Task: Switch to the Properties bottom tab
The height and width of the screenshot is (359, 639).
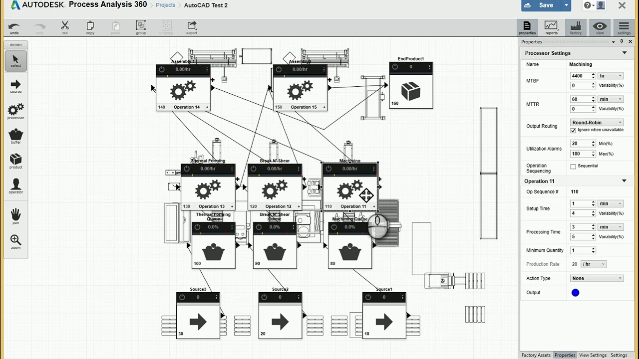Action: coord(565,355)
